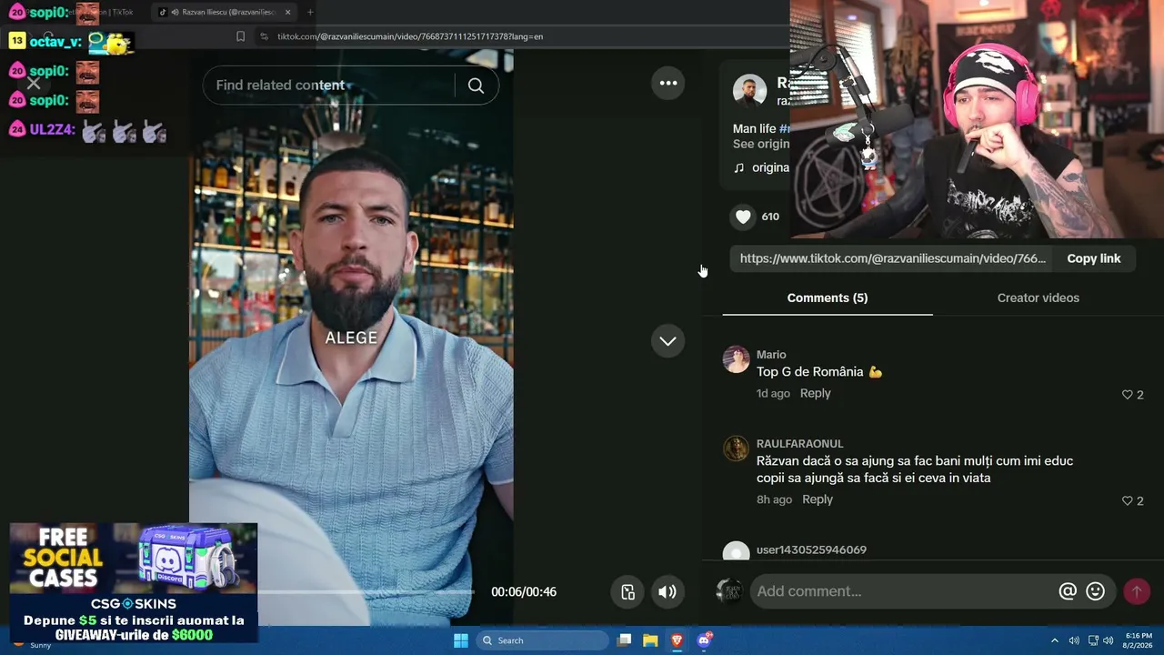Open the three-dots more options menu
Screen dimensions: 1164x655
tap(668, 83)
